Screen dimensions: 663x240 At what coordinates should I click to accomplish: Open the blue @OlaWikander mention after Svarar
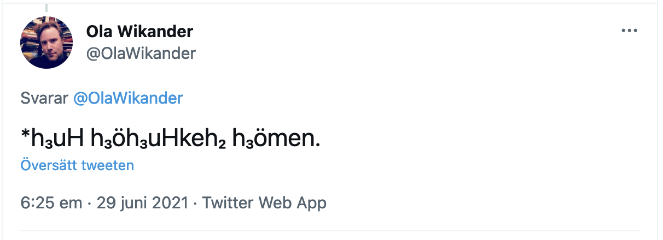[x=128, y=98]
